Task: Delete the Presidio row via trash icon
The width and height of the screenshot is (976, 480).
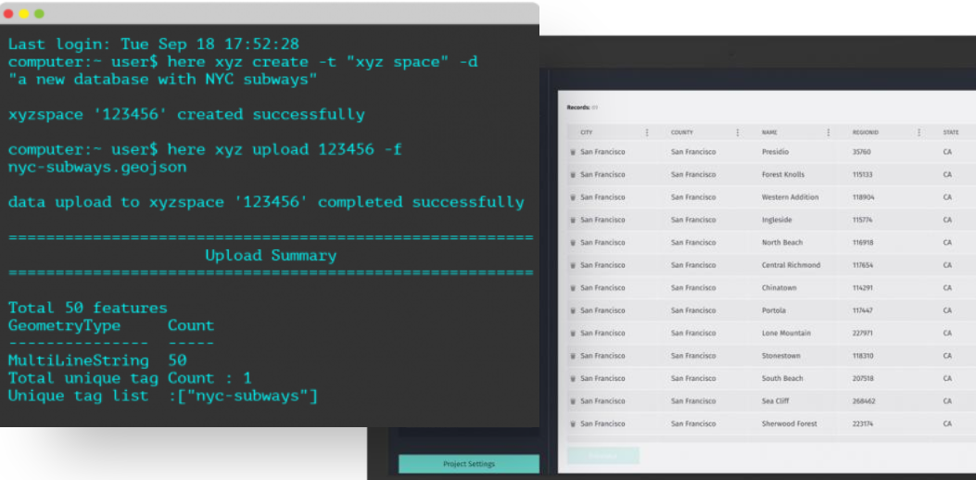Action: [x=573, y=152]
